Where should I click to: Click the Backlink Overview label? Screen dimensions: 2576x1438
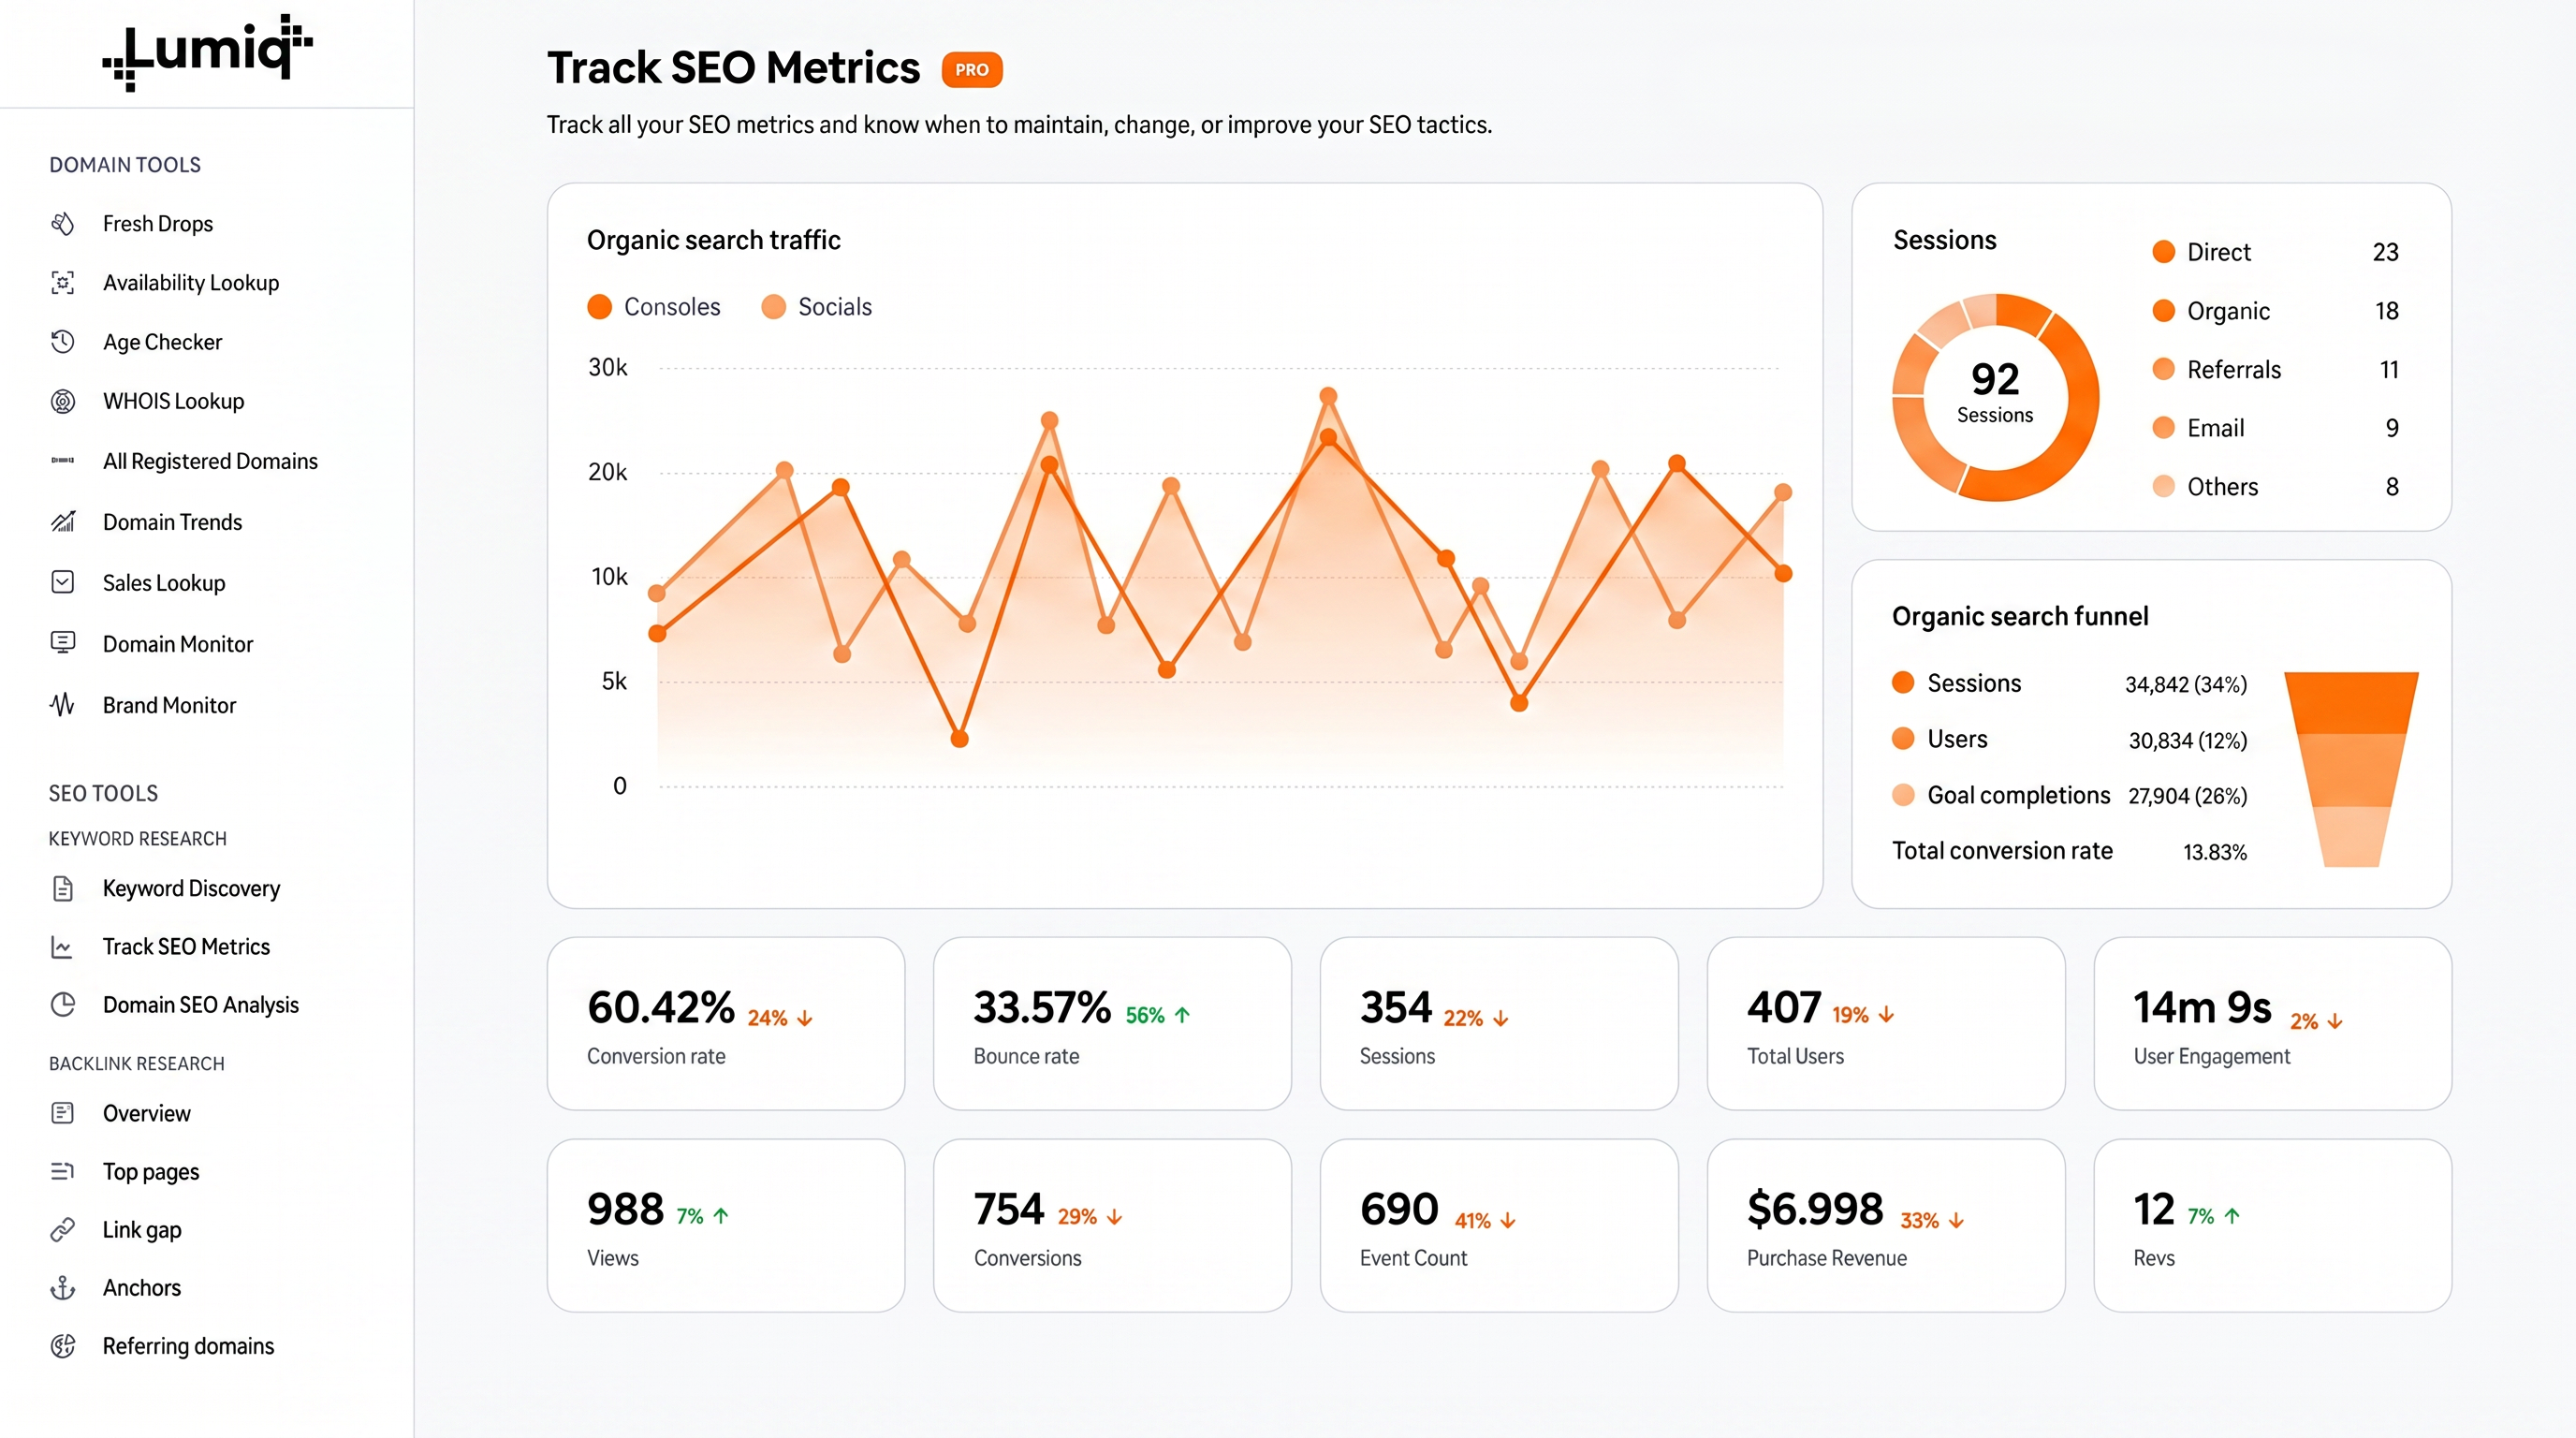[147, 1113]
